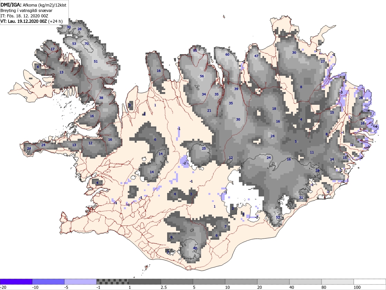Click the white above-100 legend swatch

coord(370,281)
